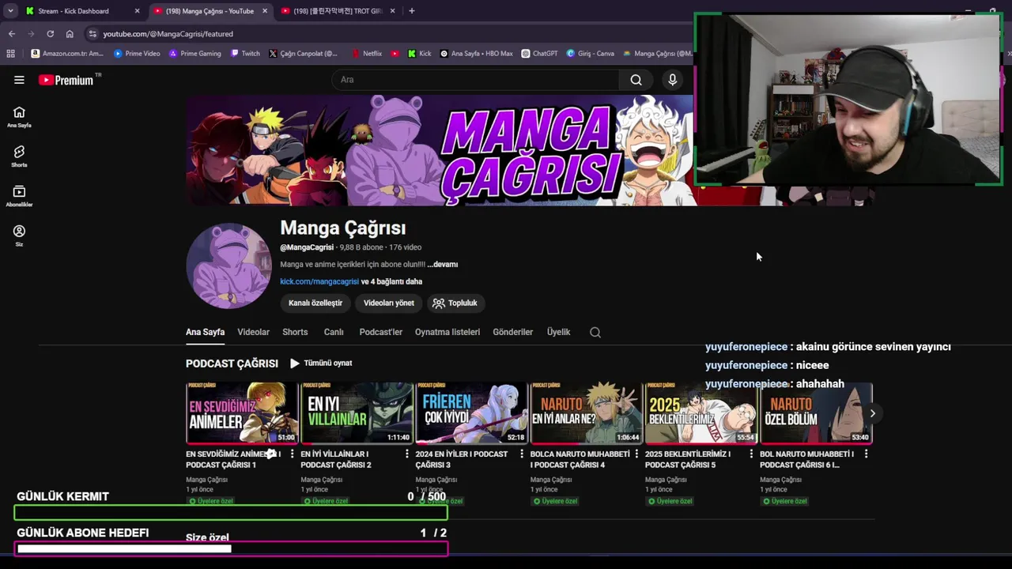Open kick.com/mangacagrisi link
Screen dimensions: 1012x569
(x=319, y=281)
